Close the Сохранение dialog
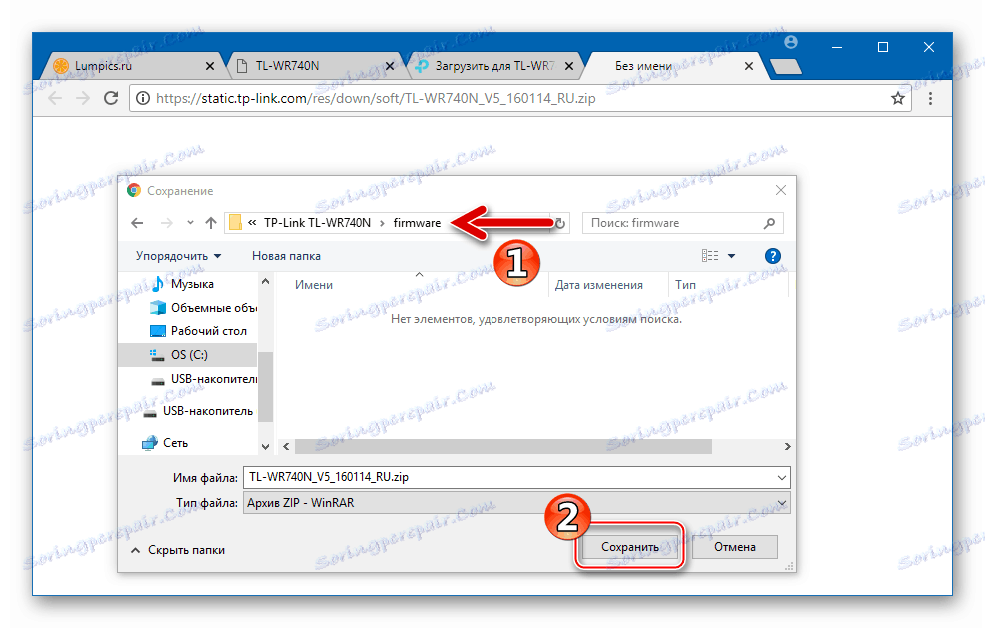Screen dimensions: 985x628 pyautogui.click(x=781, y=190)
